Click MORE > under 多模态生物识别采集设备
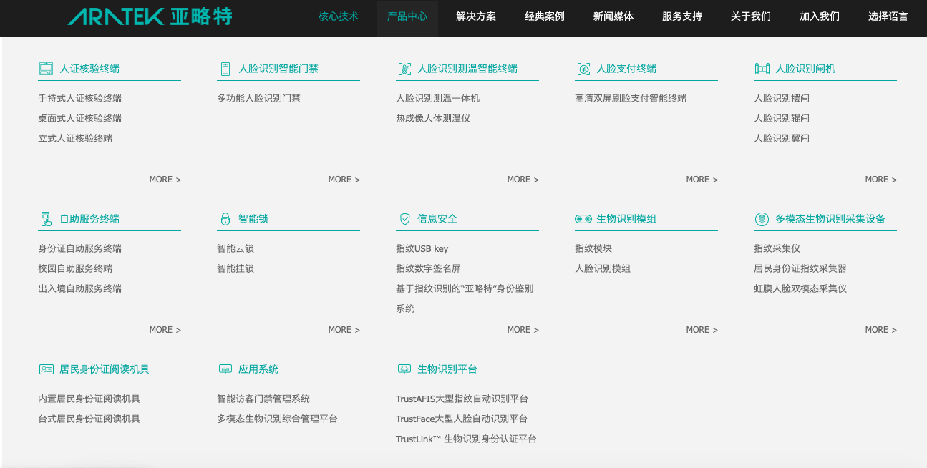The height and width of the screenshot is (468, 927). point(880,330)
